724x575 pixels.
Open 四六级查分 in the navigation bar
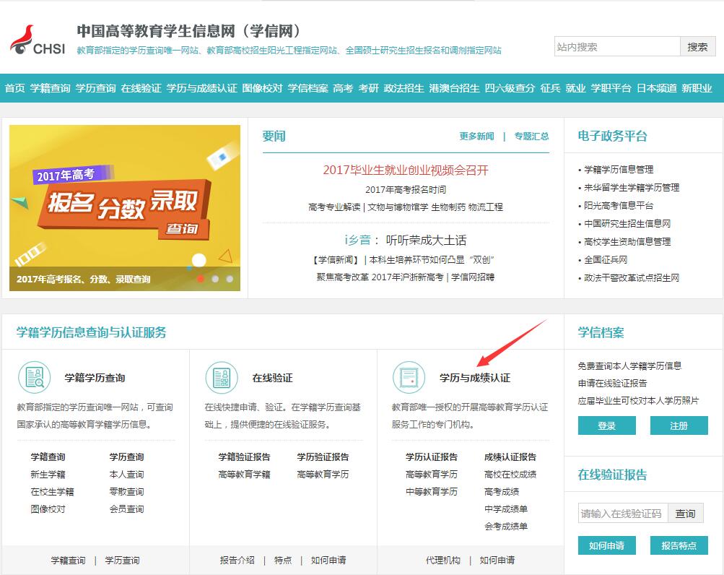[510, 88]
